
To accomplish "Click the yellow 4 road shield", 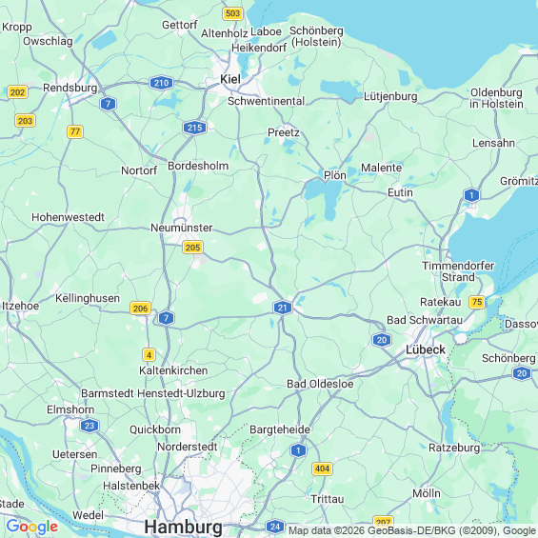I will 149,355.
